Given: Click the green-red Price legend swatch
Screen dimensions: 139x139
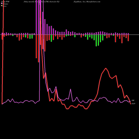Looking at the screenshot, I should pos(2,6).
